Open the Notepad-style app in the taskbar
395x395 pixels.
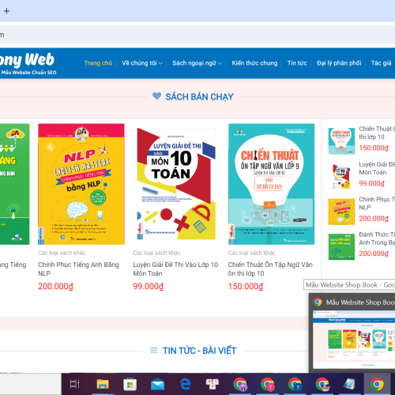pyautogui.click(x=349, y=384)
